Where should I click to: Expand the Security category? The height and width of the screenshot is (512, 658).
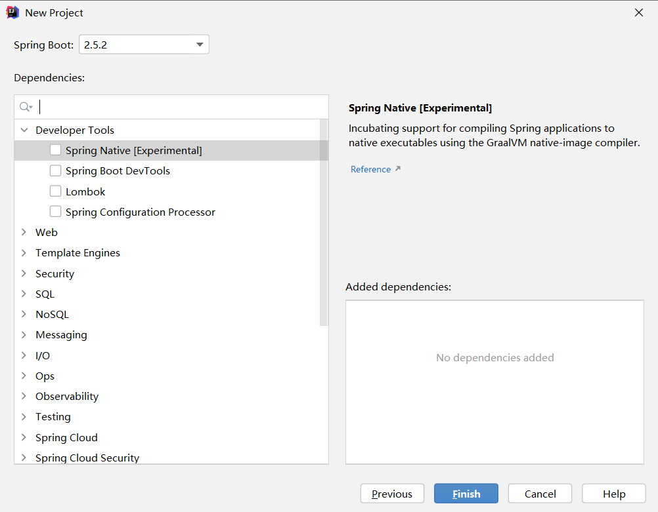pos(24,273)
